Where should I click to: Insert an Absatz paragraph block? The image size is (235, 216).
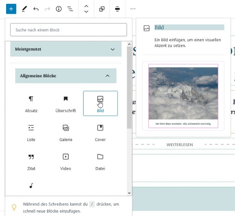click(x=31, y=103)
